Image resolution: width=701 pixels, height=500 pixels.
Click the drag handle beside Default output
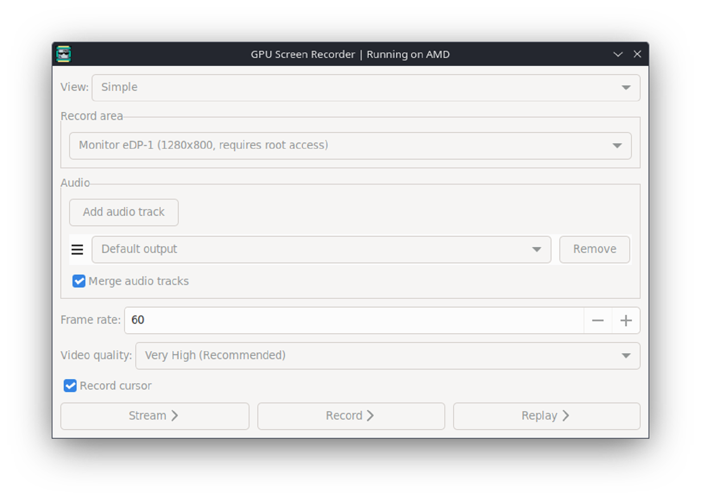click(78, 249)
